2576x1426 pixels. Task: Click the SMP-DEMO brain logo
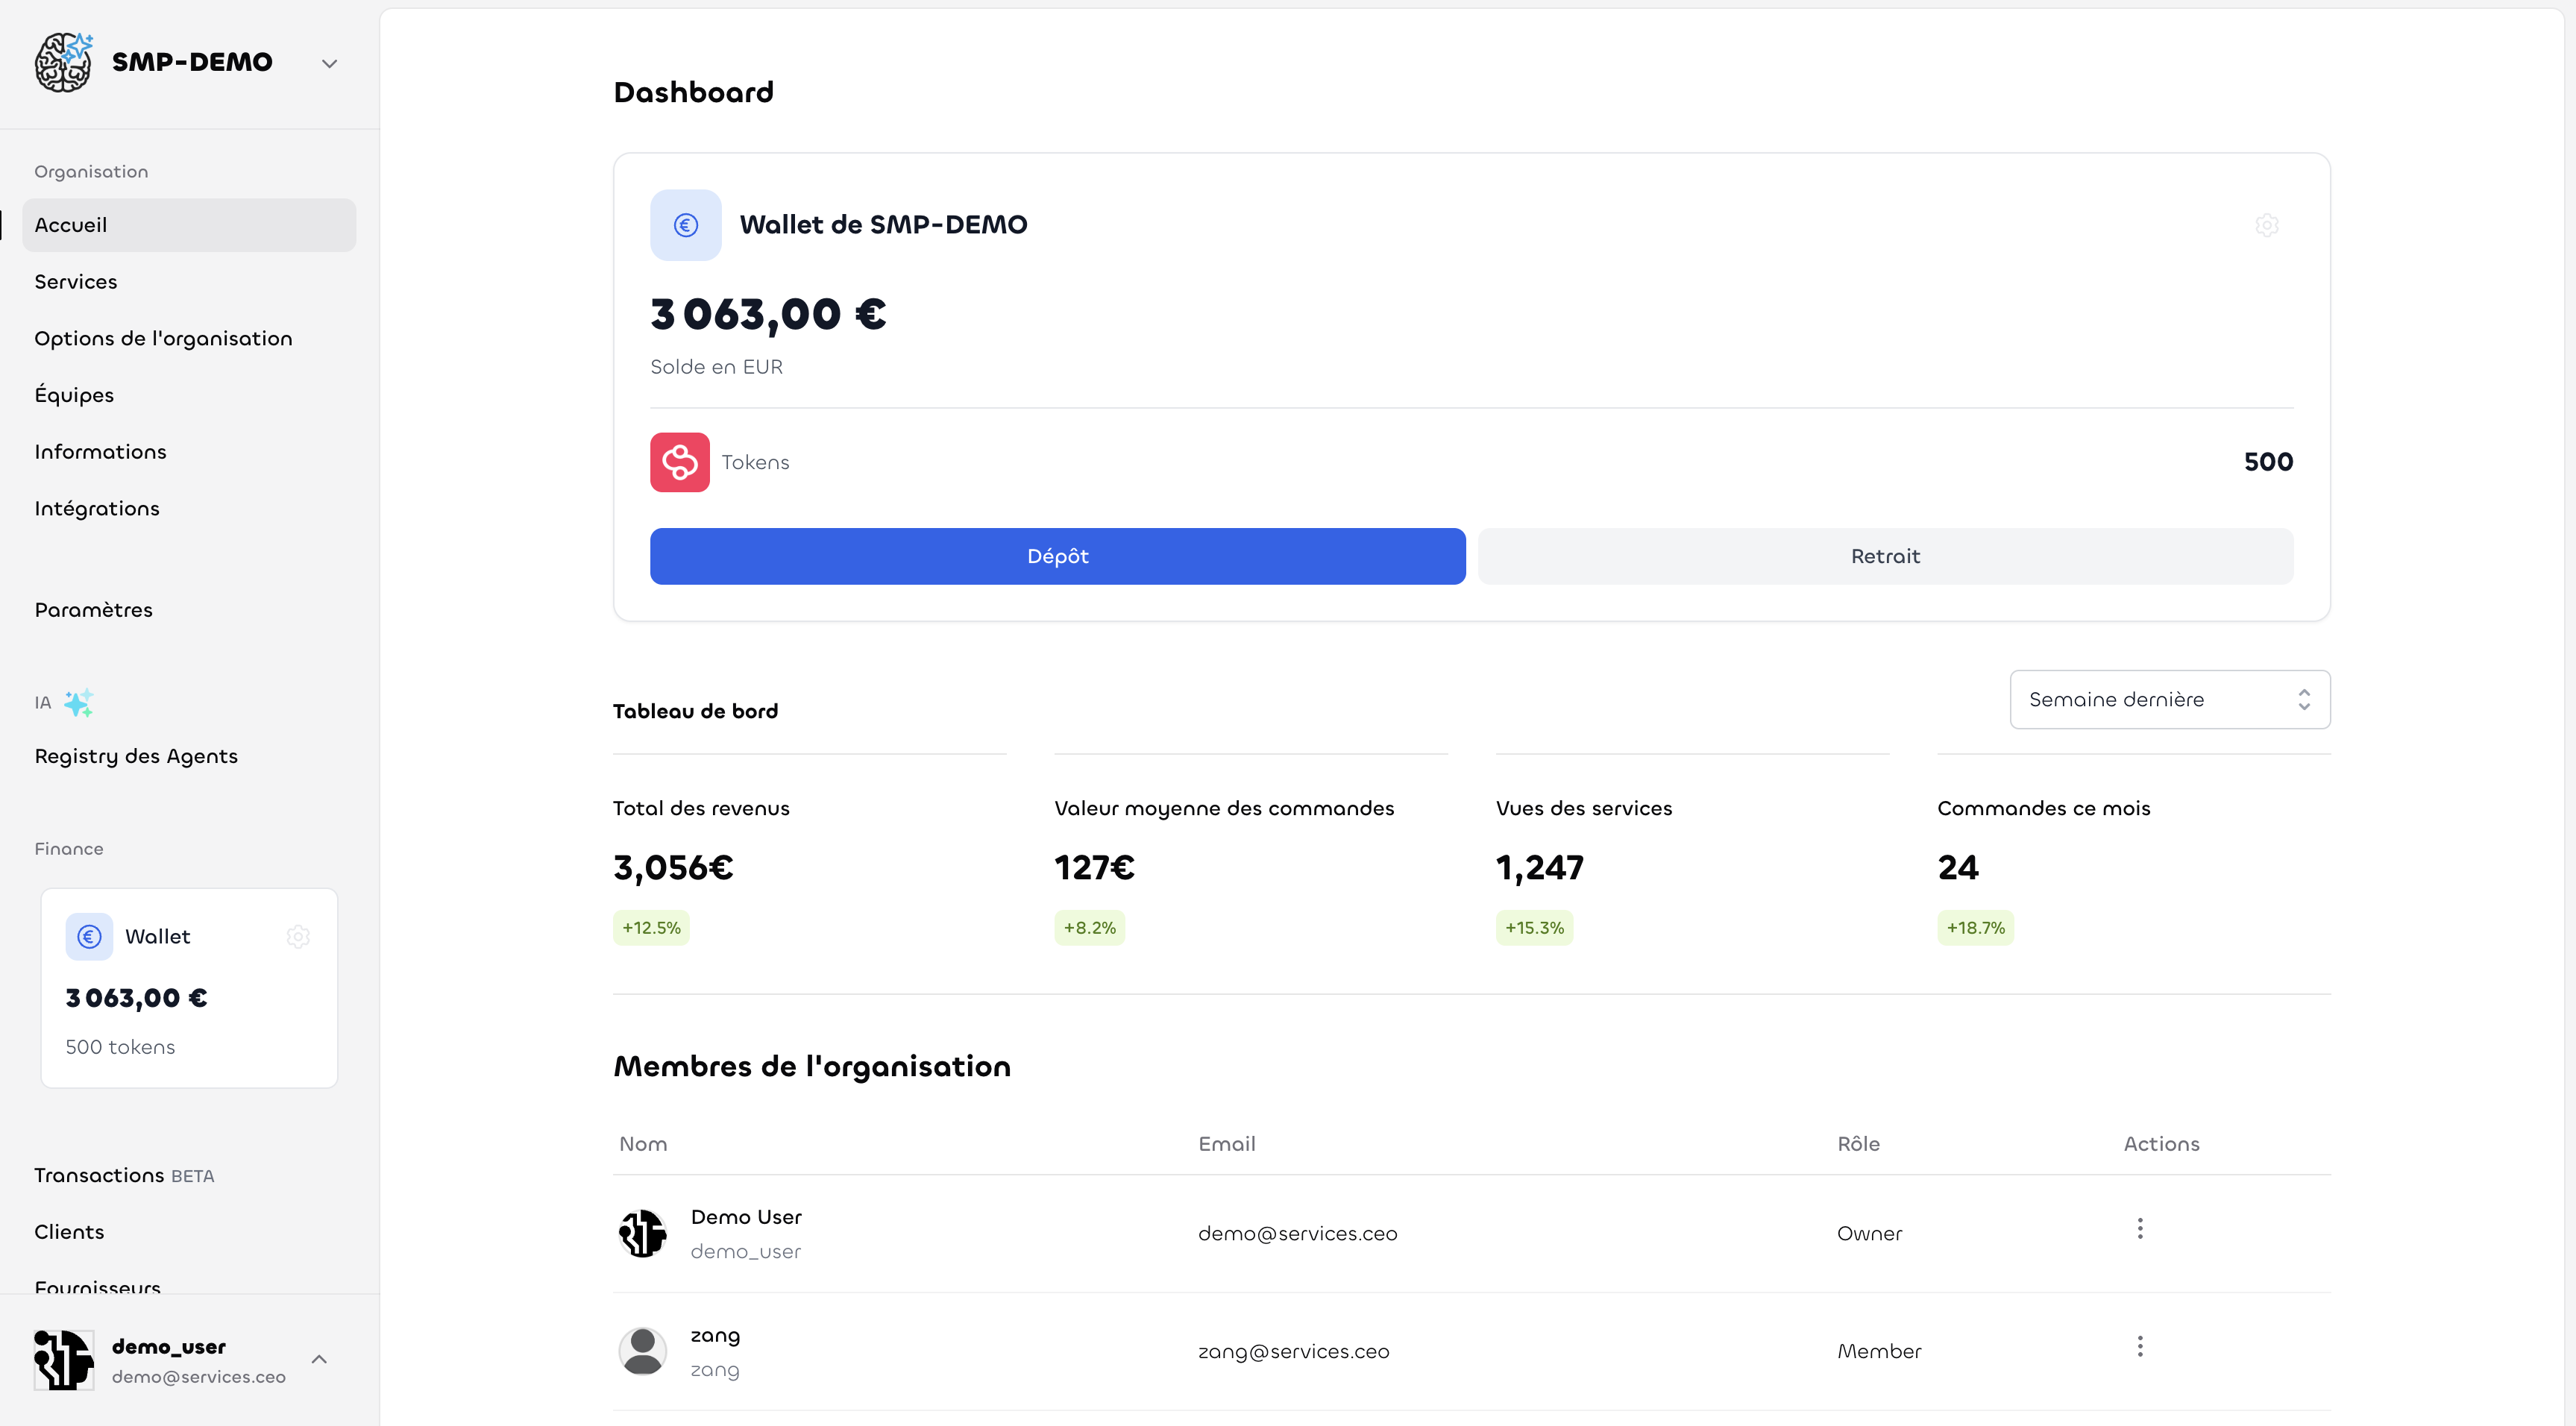[62, 62]
